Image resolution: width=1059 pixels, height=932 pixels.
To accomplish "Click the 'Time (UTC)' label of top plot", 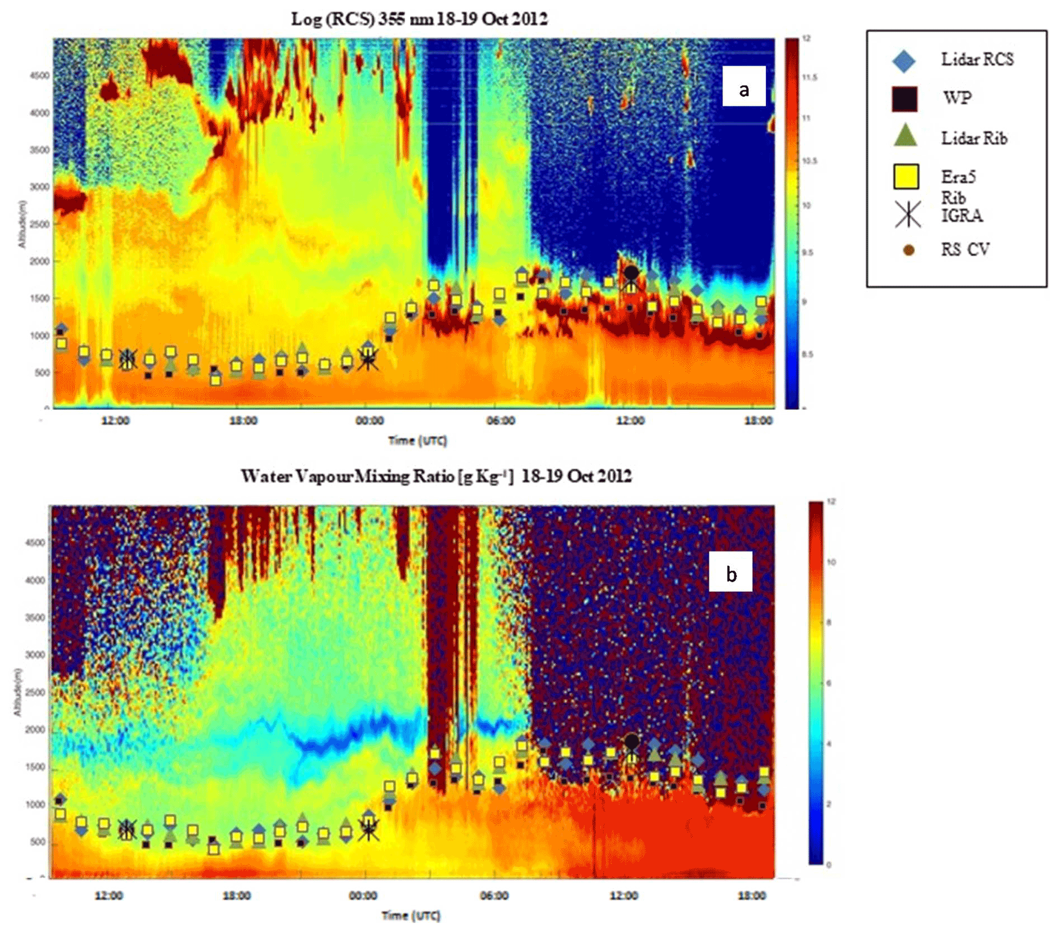I will point(418,440).
